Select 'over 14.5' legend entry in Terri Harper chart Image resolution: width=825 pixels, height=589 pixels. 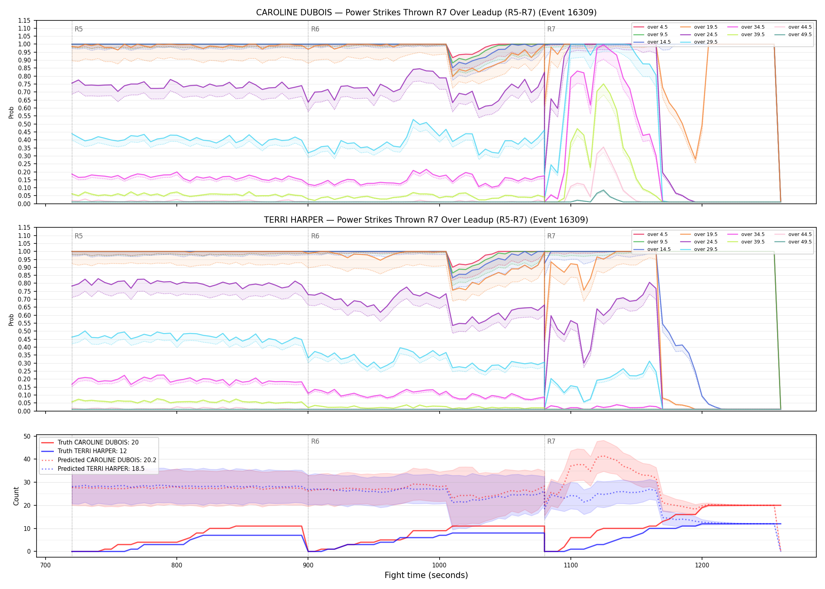(652, 249)
